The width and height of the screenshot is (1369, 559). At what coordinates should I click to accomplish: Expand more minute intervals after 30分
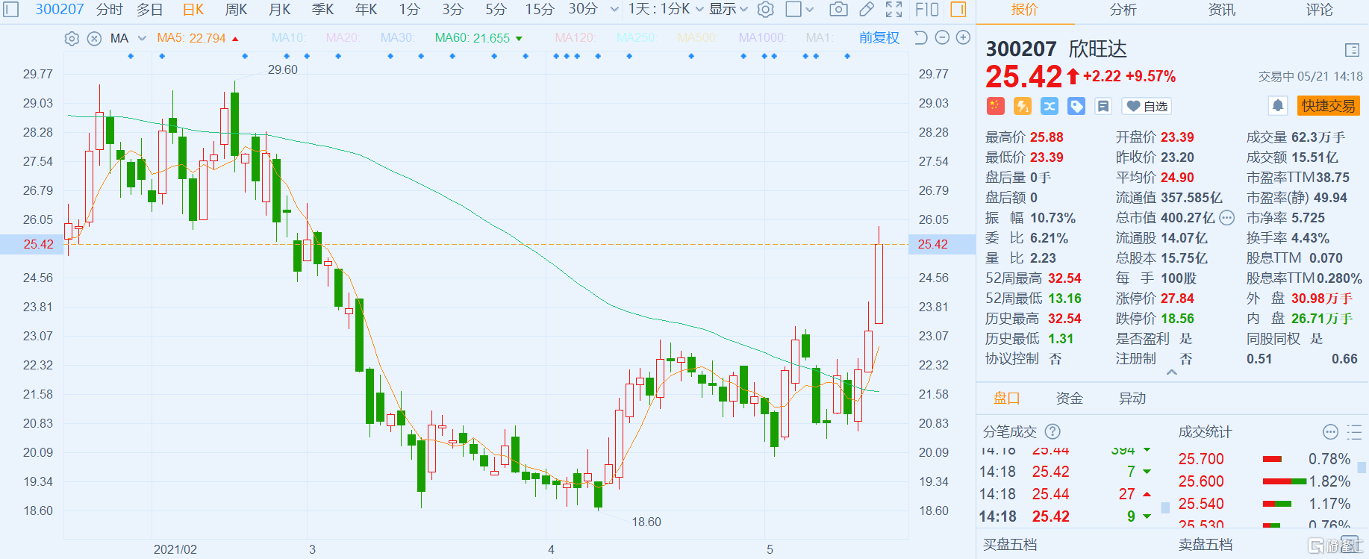[x=614, y=10]
